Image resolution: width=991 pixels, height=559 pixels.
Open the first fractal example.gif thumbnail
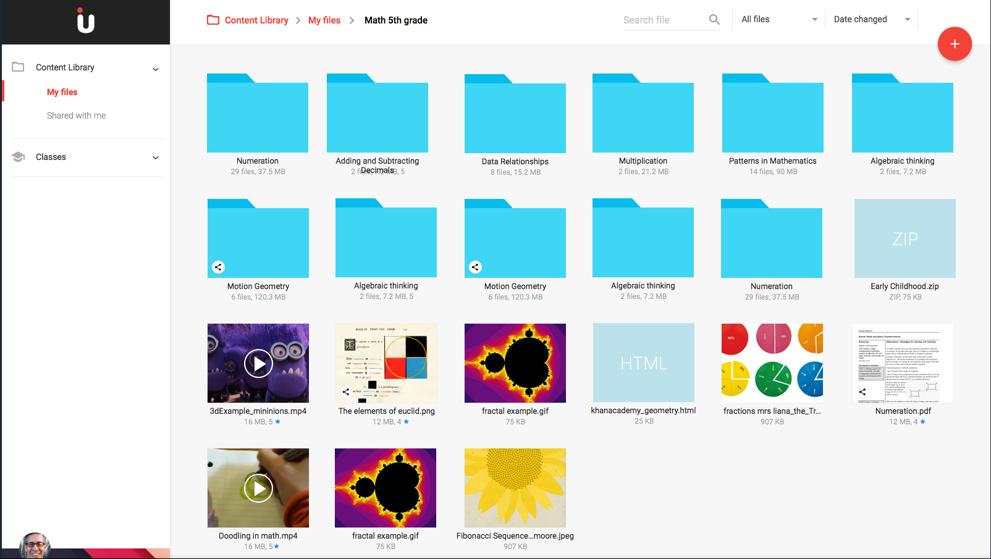coord(515,363)
